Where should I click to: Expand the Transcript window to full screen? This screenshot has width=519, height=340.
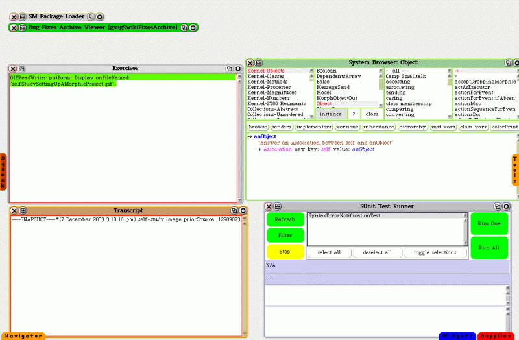[234, 211]
